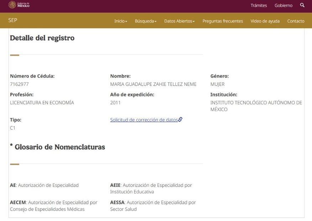The width and height of the screenshot is (312, 221).
Task: Expand the Búsqueda dropdown menu
Action: [146, 21]
